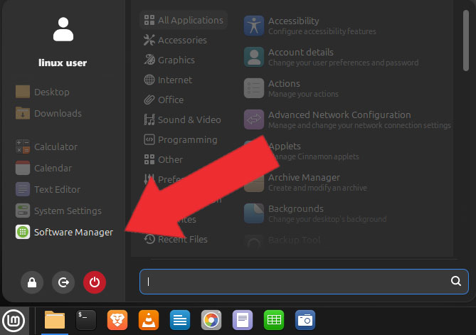
Task: Click the Linux Mint menu button
Action: click(14, 321)
